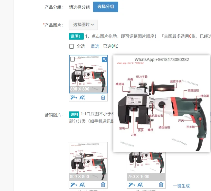Open the 选择图片 dropdown
Image resolution: width=211 pixels, height=191 pixels.
pos(83,25)
